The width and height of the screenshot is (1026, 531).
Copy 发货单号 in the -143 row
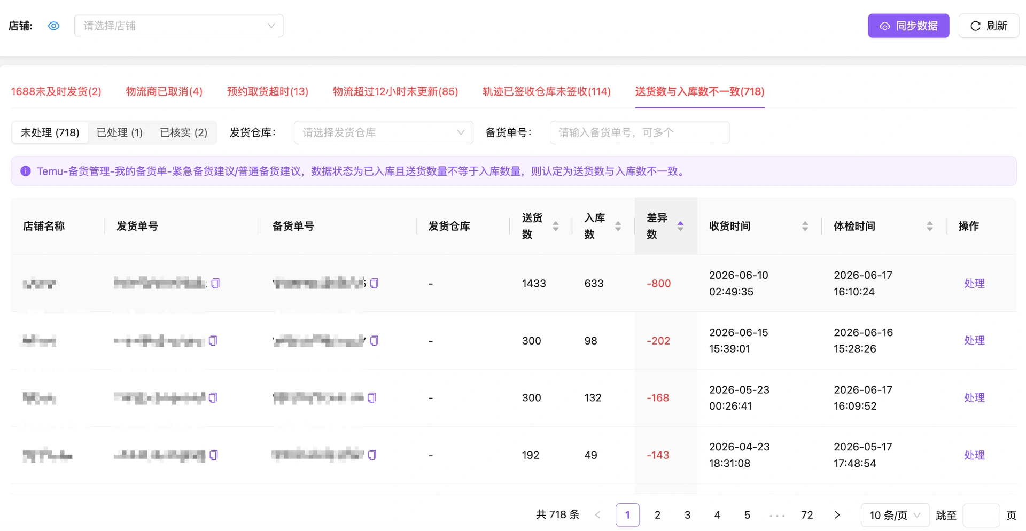[214, 455]
